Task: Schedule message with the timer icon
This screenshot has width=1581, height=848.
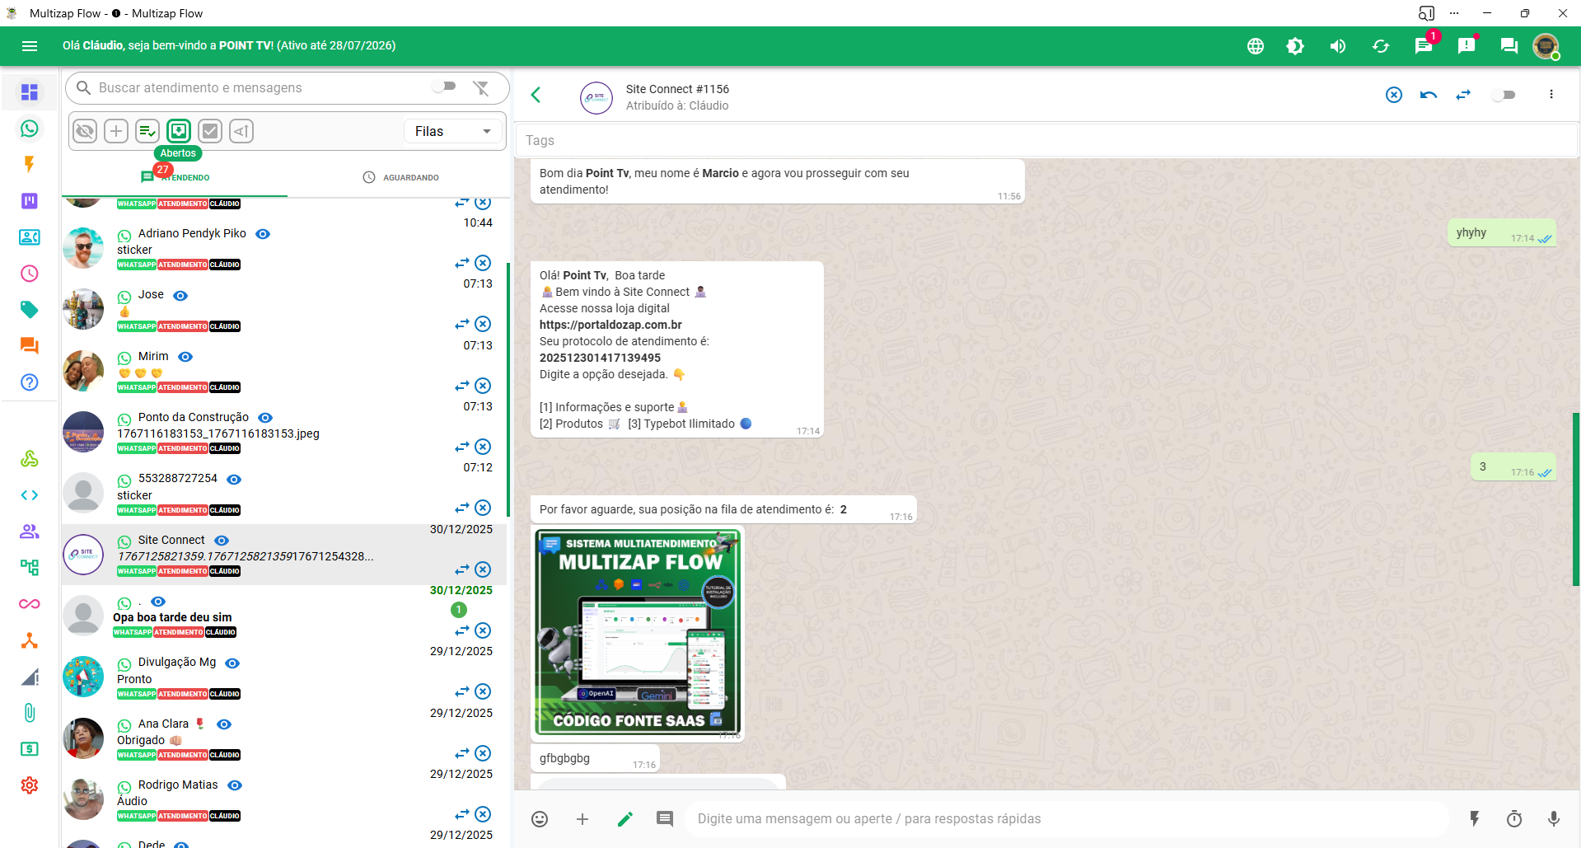Action: [1514, 818]
